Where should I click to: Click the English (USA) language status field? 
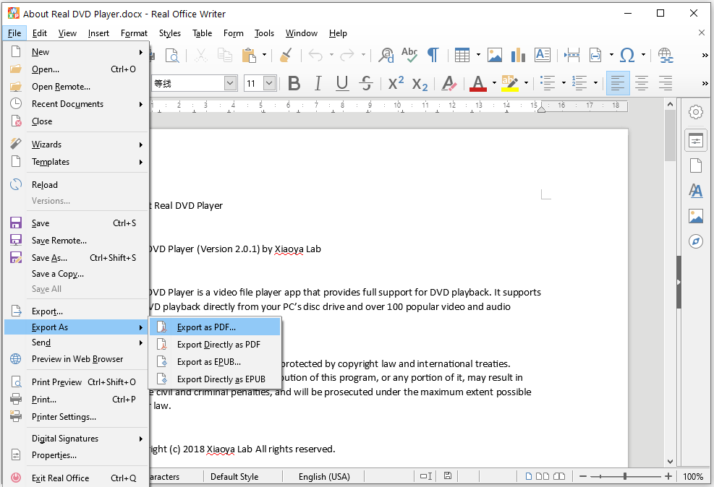[324, 477]
